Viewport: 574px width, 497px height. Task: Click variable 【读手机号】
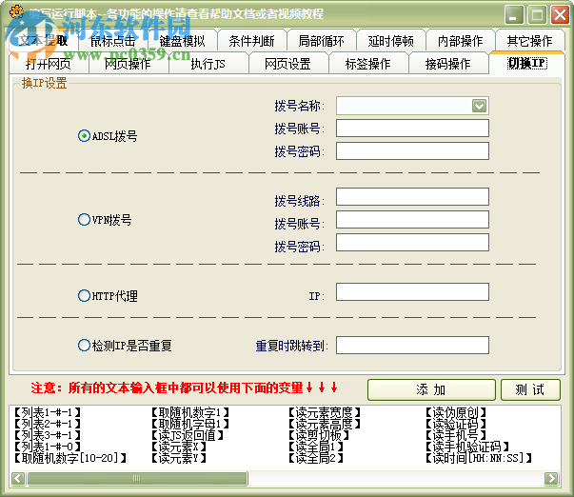tap(455, 435)
